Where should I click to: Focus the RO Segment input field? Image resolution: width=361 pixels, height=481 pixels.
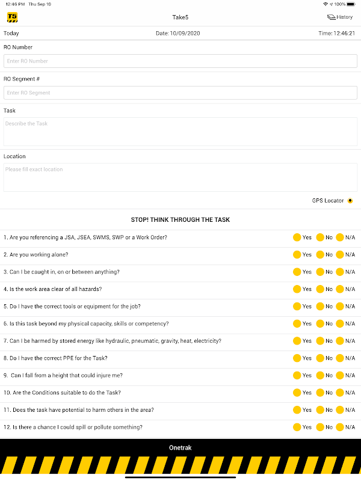tap(180, 93)
